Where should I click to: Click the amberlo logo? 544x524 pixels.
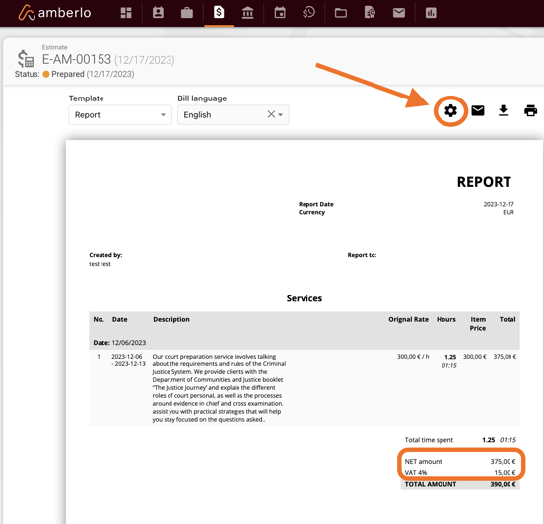[x=54, y=13]
